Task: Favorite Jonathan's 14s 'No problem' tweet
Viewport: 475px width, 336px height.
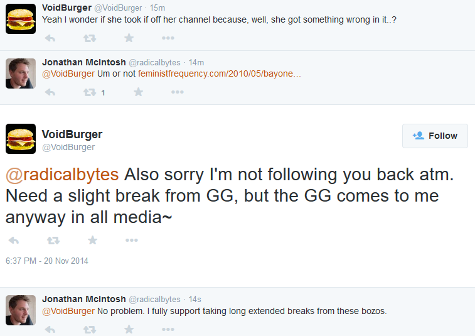Action: tap(129, 329)
